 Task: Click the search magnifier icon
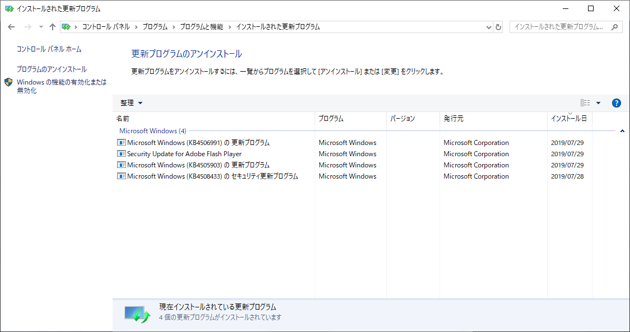(x=614, y=27)
